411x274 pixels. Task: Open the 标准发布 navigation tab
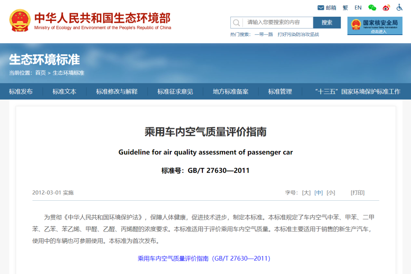[x=21, y=91]
